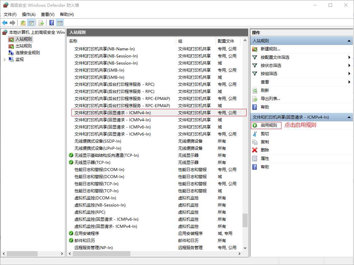The width and height of the screenshot is (354, 265).
Task: Click the 出站规则 tree icon
Action: point(11,46)
